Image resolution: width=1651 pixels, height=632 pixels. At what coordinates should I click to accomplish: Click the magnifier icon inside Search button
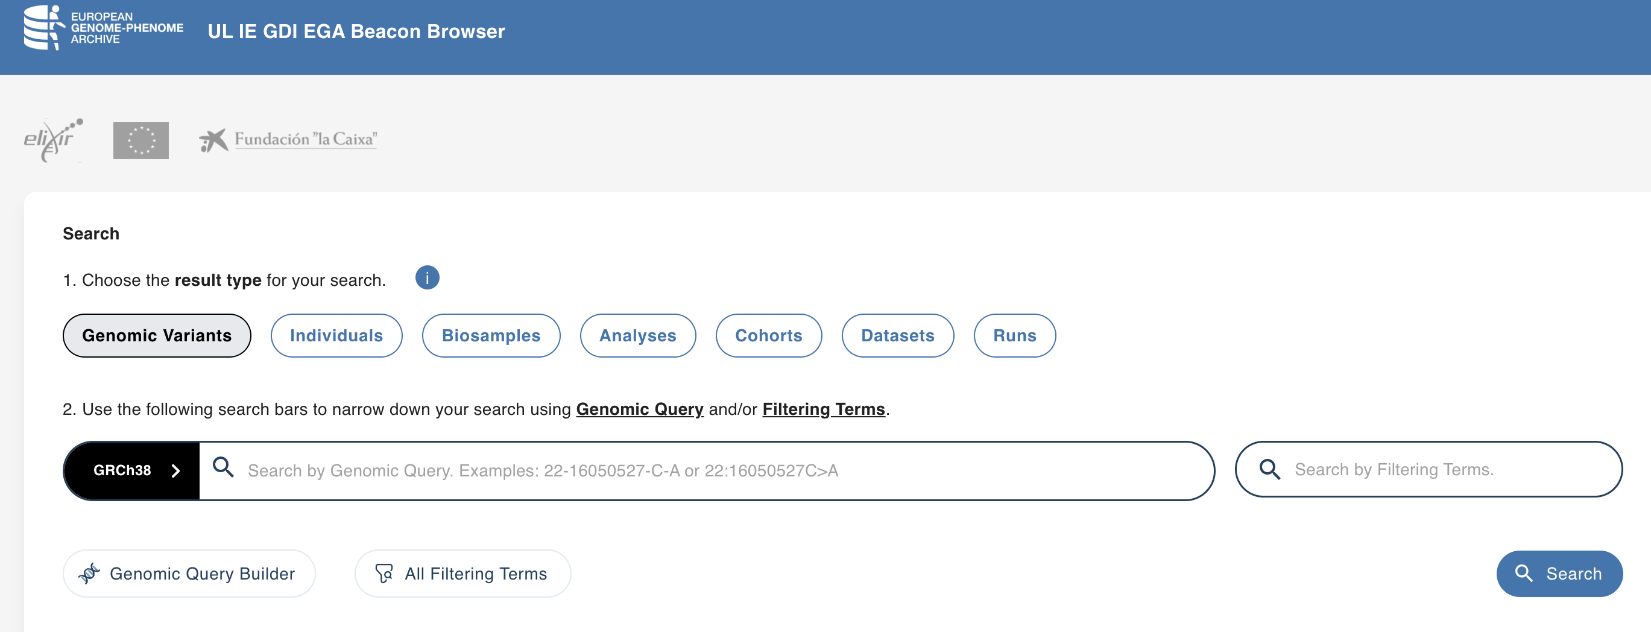click(1524, 573)
